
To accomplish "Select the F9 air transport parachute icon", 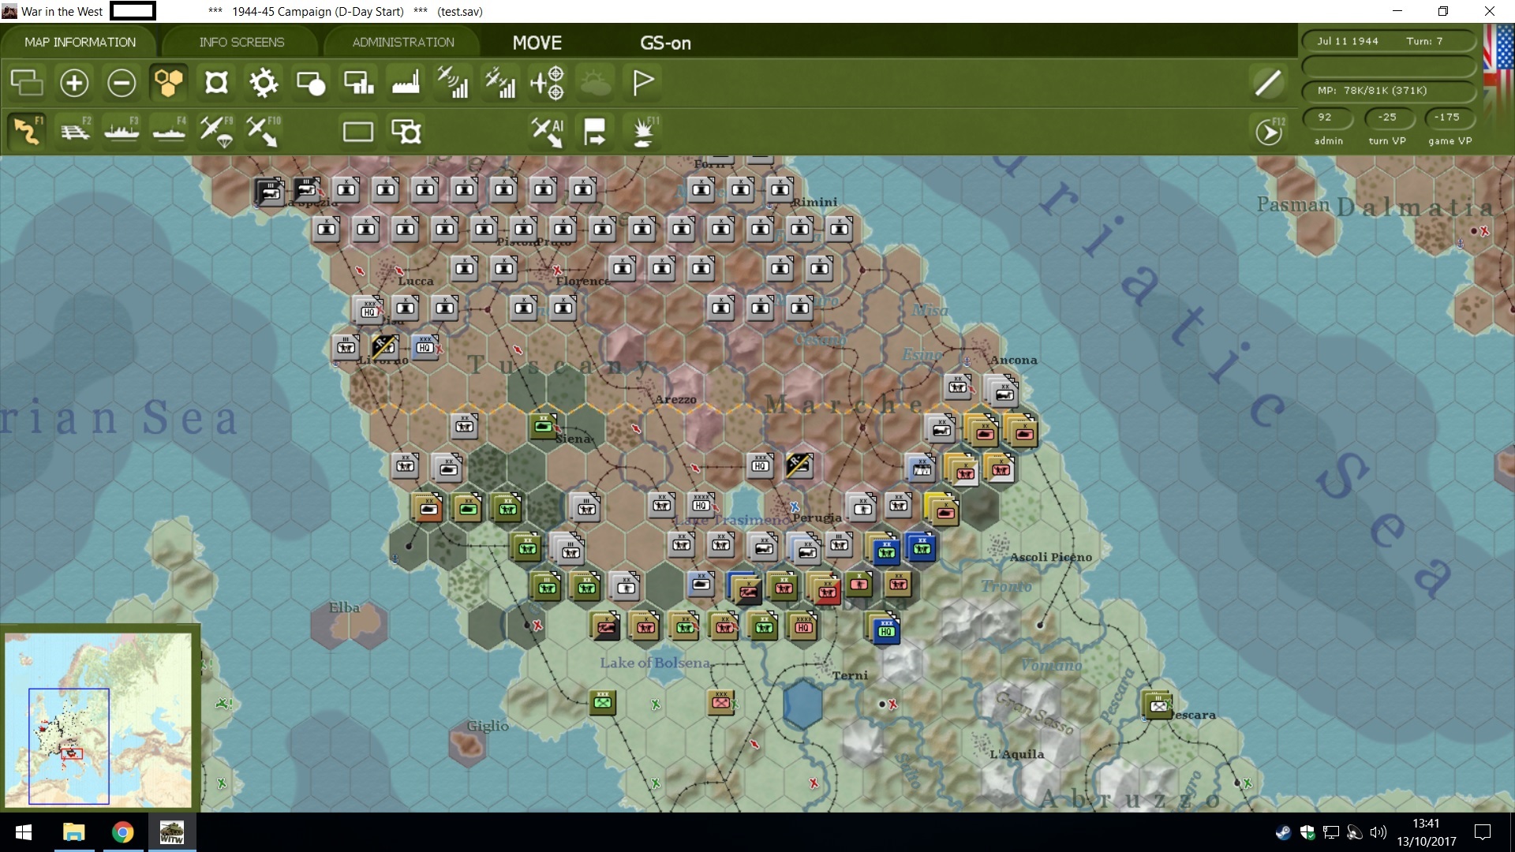I will pyautogui.click(x=216, y=131).
